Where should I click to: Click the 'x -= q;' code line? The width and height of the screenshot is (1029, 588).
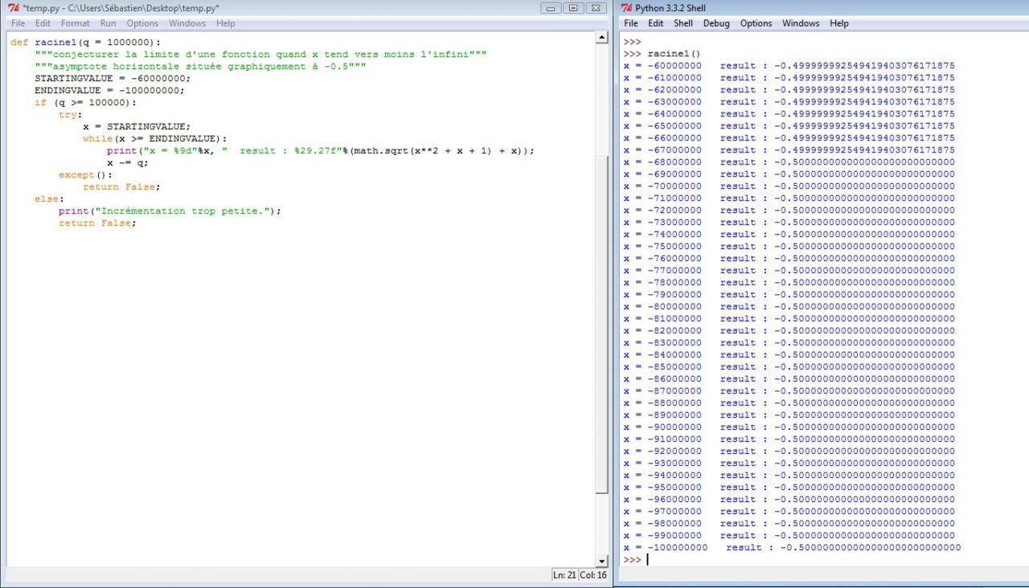pyautogui.click(x=128, y=162)
